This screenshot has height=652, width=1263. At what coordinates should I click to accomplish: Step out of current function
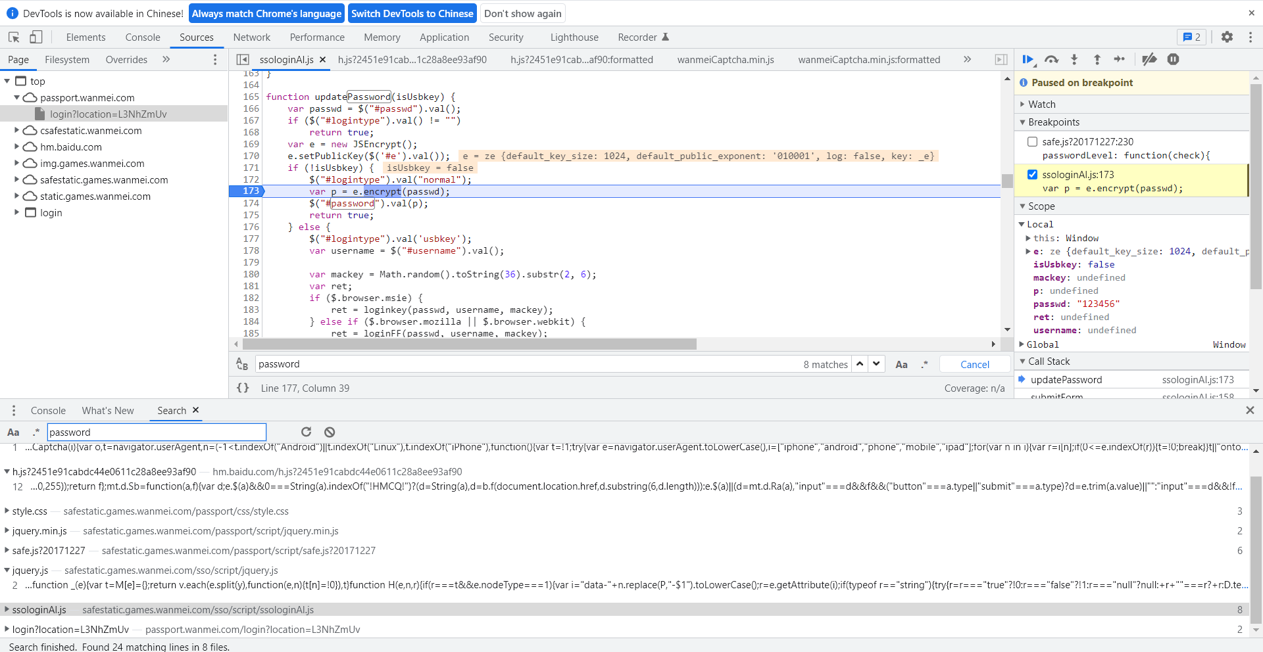(1097, 60)
